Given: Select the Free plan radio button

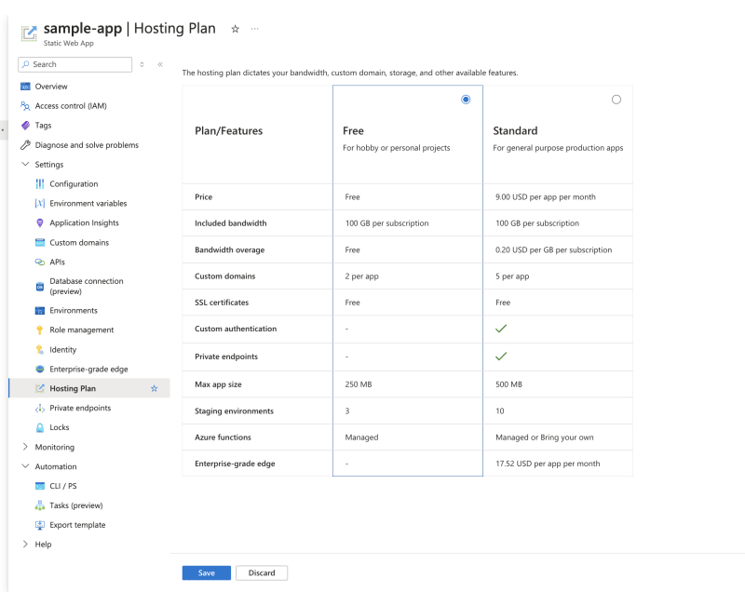Looking at the screenshot, I should click(x=466, y=99).
